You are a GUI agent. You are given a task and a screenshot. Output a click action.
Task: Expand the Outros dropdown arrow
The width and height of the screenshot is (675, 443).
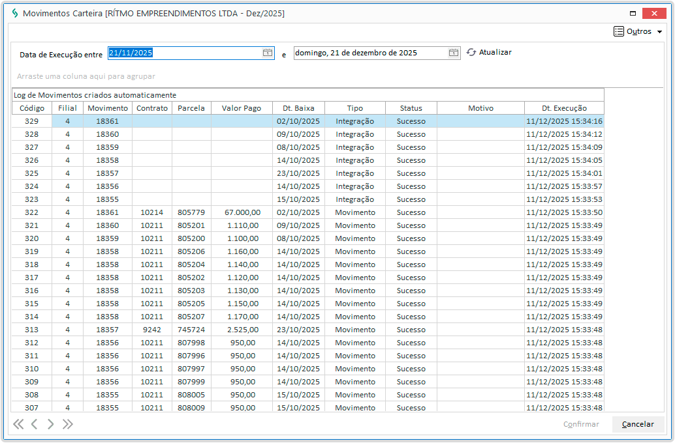[659, 32]
